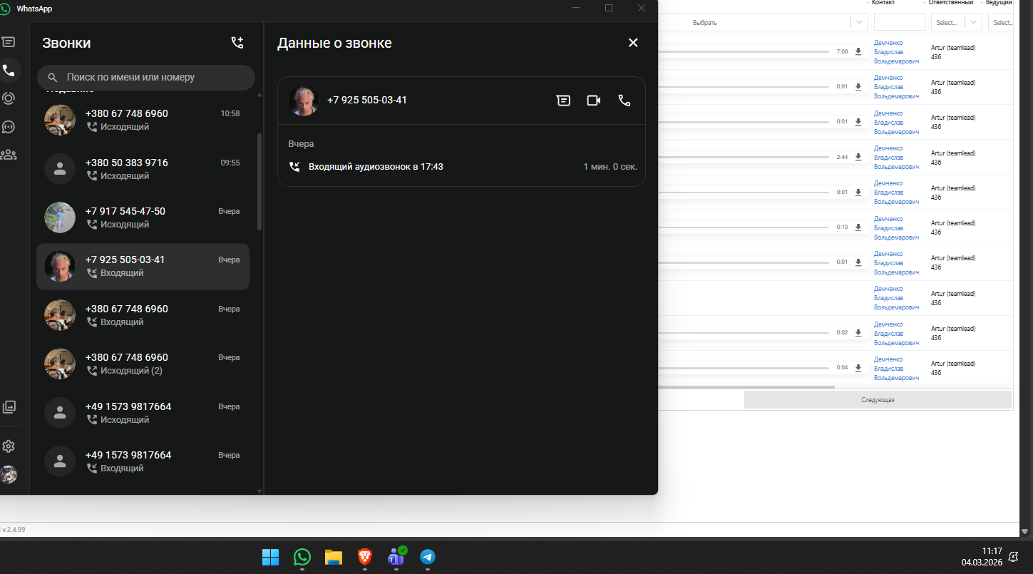Select the Calls phone icon in sidebar
The height and width of the screenshot is (574, 1033).
pos(9,71)
